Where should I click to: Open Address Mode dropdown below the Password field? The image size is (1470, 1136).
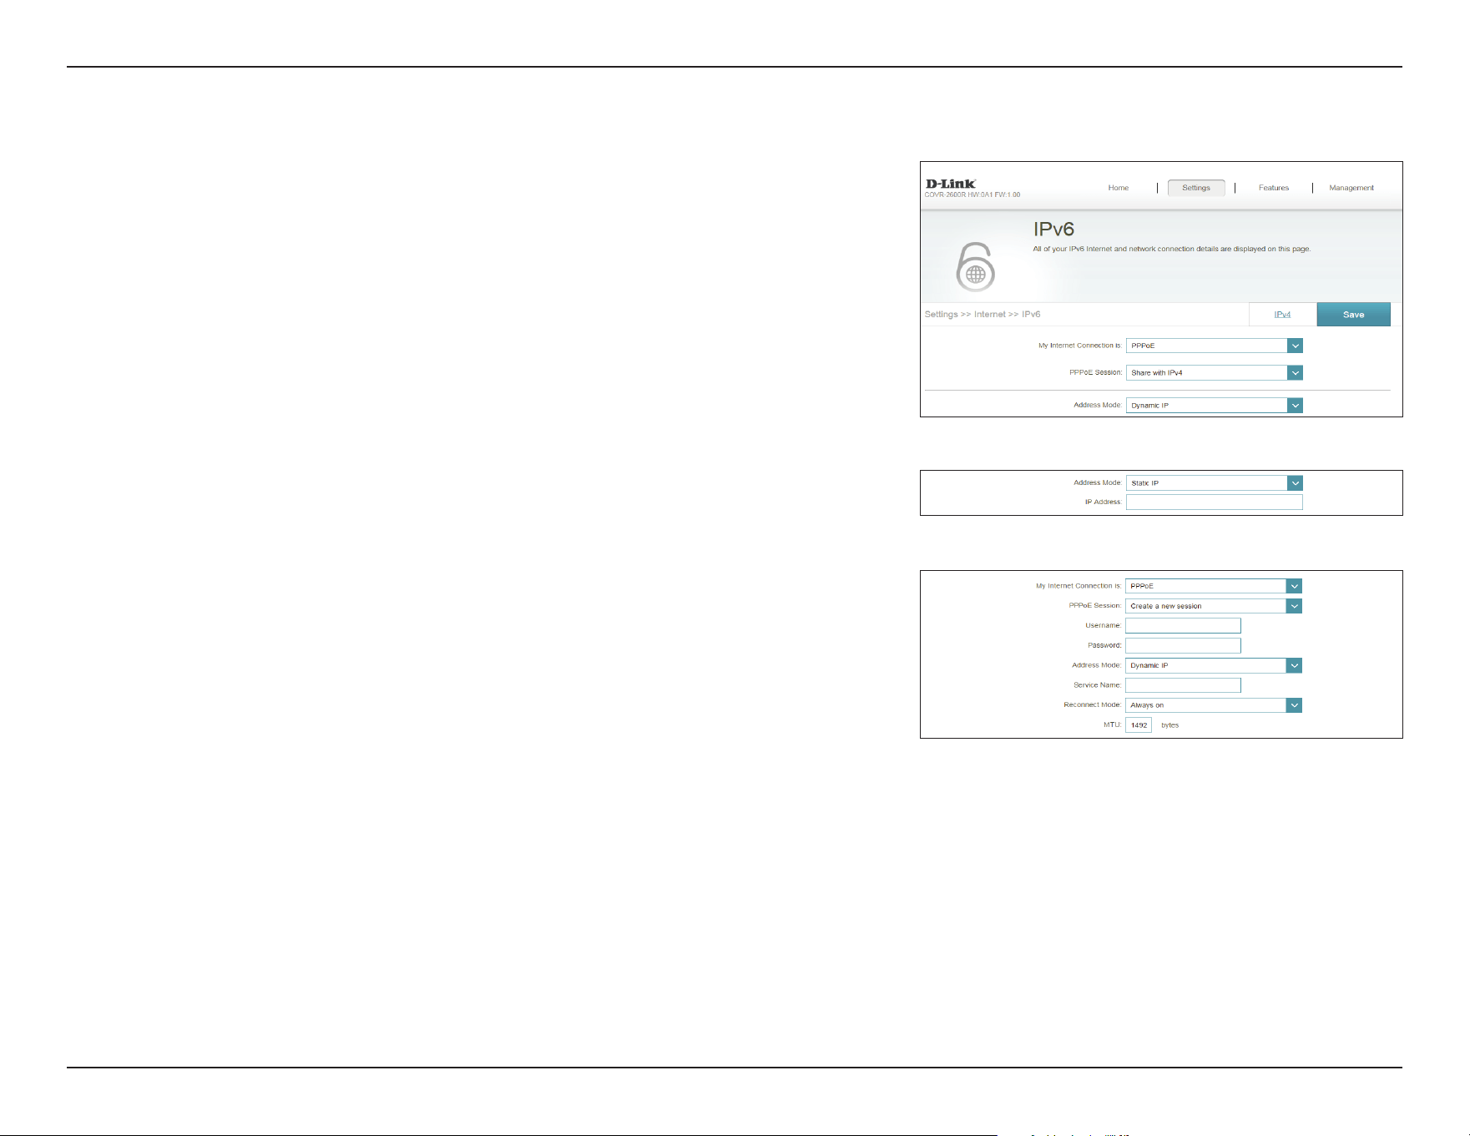pyautogui.click(x=1213, y=666)
